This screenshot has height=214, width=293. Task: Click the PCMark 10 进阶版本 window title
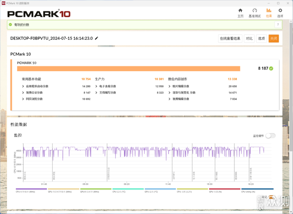click(18, 3)
